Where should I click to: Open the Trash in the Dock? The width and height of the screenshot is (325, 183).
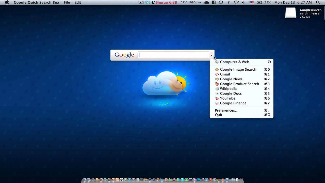(241, 180)
